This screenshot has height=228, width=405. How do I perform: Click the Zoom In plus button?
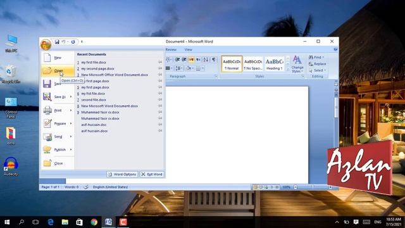click(x=330, y=187)
